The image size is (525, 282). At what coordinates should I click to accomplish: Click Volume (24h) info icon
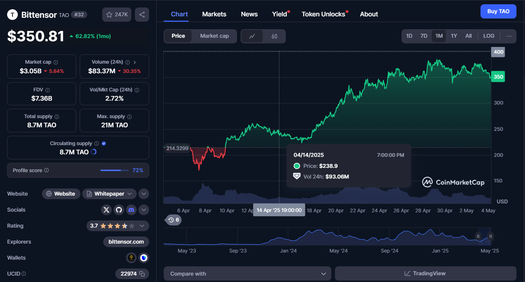(127, 62)
